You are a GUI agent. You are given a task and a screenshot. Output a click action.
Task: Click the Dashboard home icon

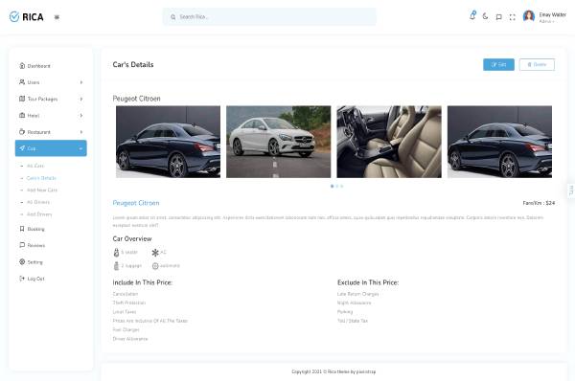pos(22,66)
